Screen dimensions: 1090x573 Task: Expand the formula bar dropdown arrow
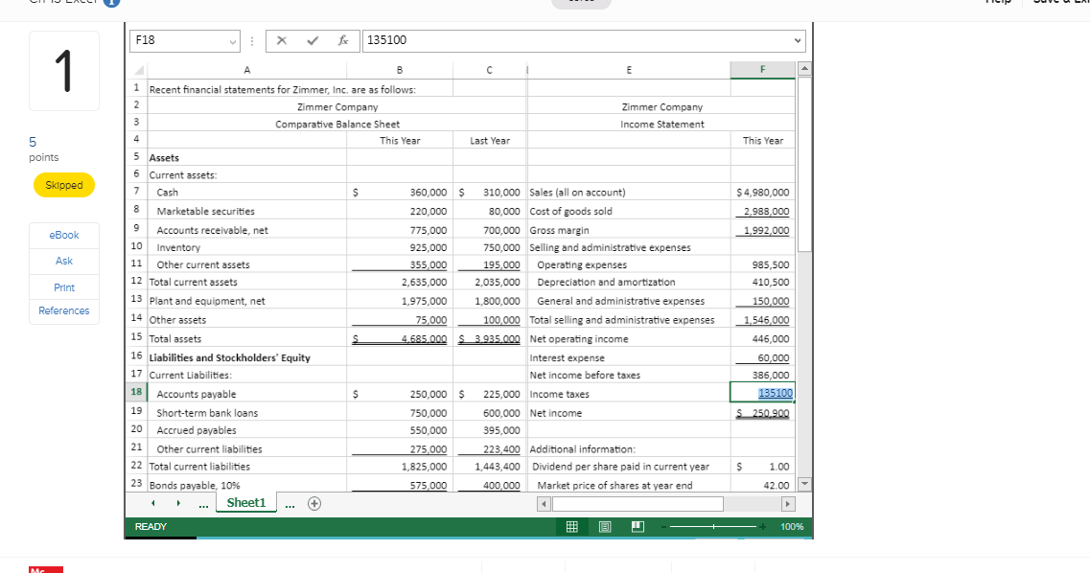pos(797,41)
